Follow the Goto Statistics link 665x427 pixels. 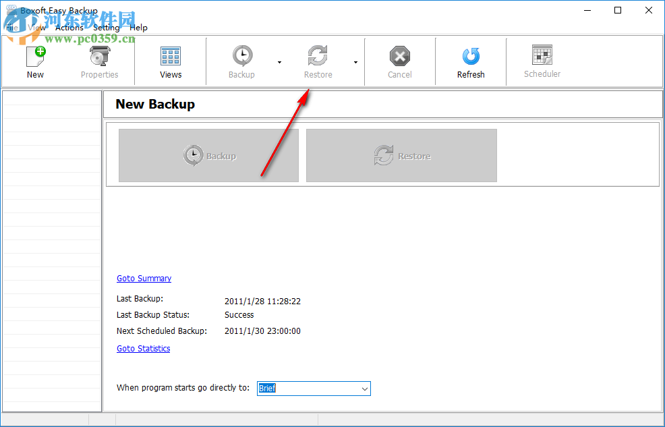pos(143,348)
